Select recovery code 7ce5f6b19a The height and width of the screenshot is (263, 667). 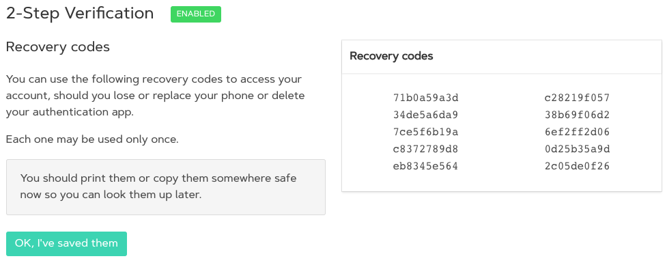[426, 132]
